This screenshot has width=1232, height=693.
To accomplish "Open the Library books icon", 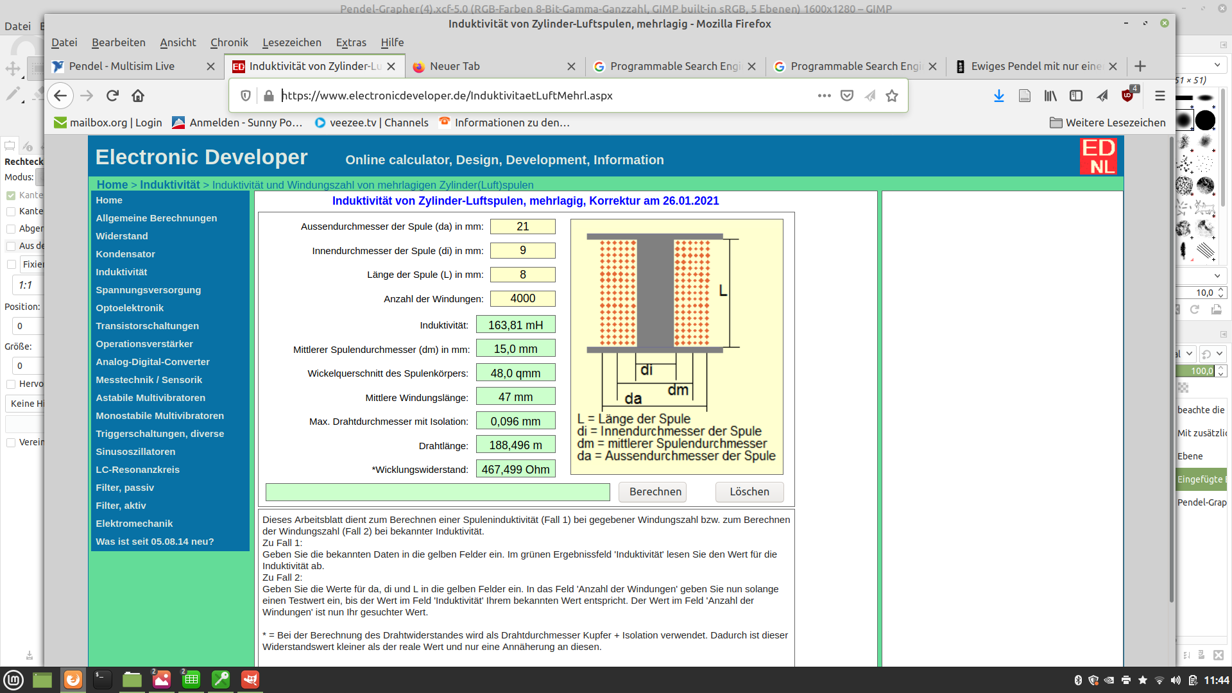I will (x=1050, y=96).
